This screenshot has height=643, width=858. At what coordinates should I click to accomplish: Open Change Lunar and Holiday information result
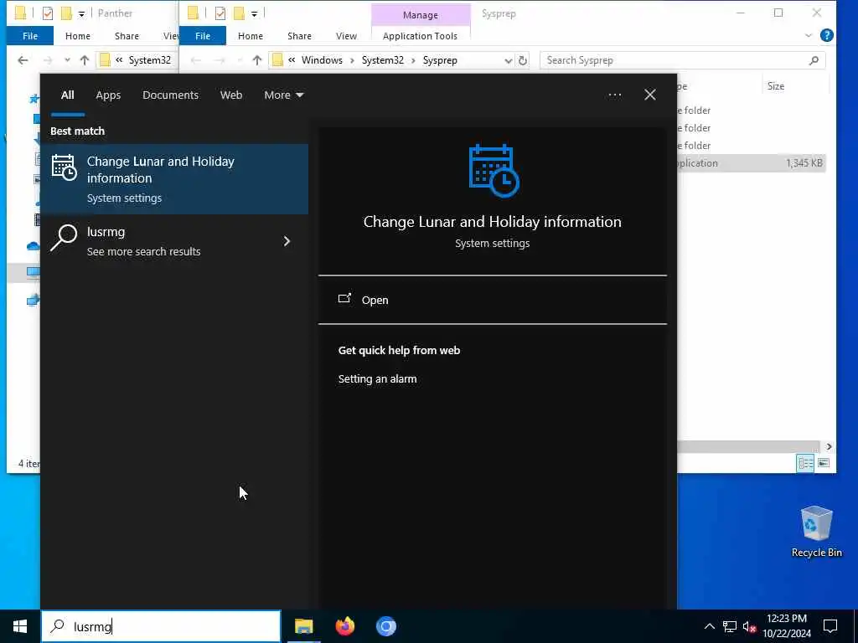click(x=174, y=179)
